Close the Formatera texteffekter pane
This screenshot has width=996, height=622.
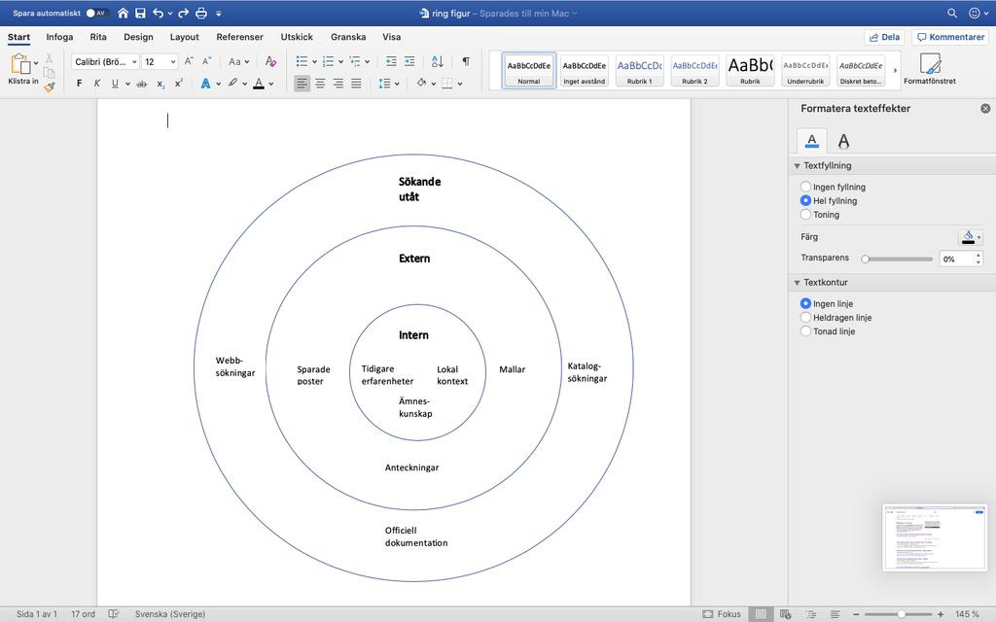click(985, 109)
